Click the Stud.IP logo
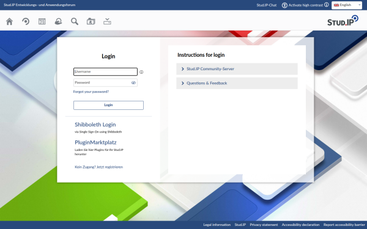This screenshot has width=367, height=229. (x=343, y=21)
